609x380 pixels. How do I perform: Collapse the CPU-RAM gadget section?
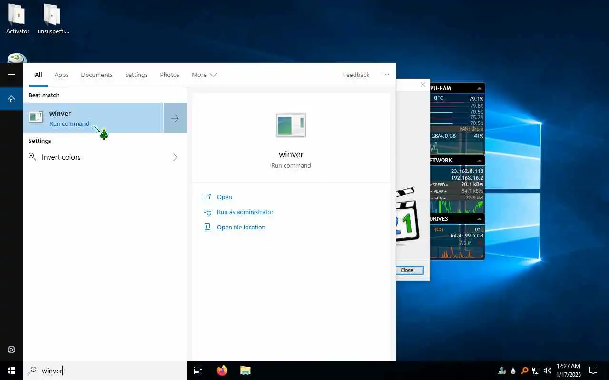[479, 88]
